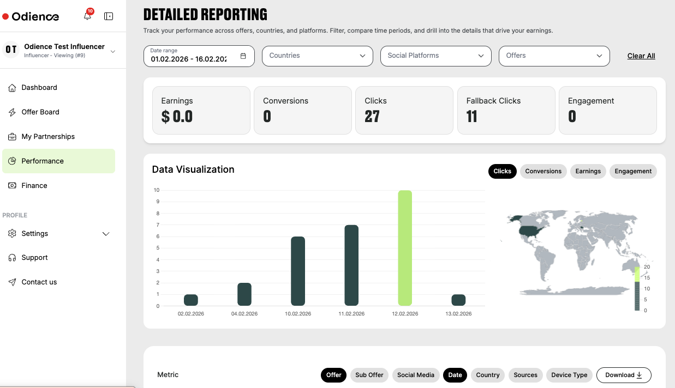The width and height of the screenshot is (675, 388).
Task: Select the Engagement chart tab
Action: [633, 171]
